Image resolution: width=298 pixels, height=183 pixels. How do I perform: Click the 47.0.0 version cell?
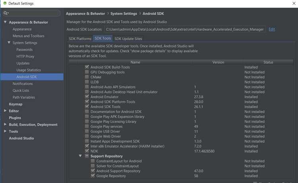(x=198, y=171)
